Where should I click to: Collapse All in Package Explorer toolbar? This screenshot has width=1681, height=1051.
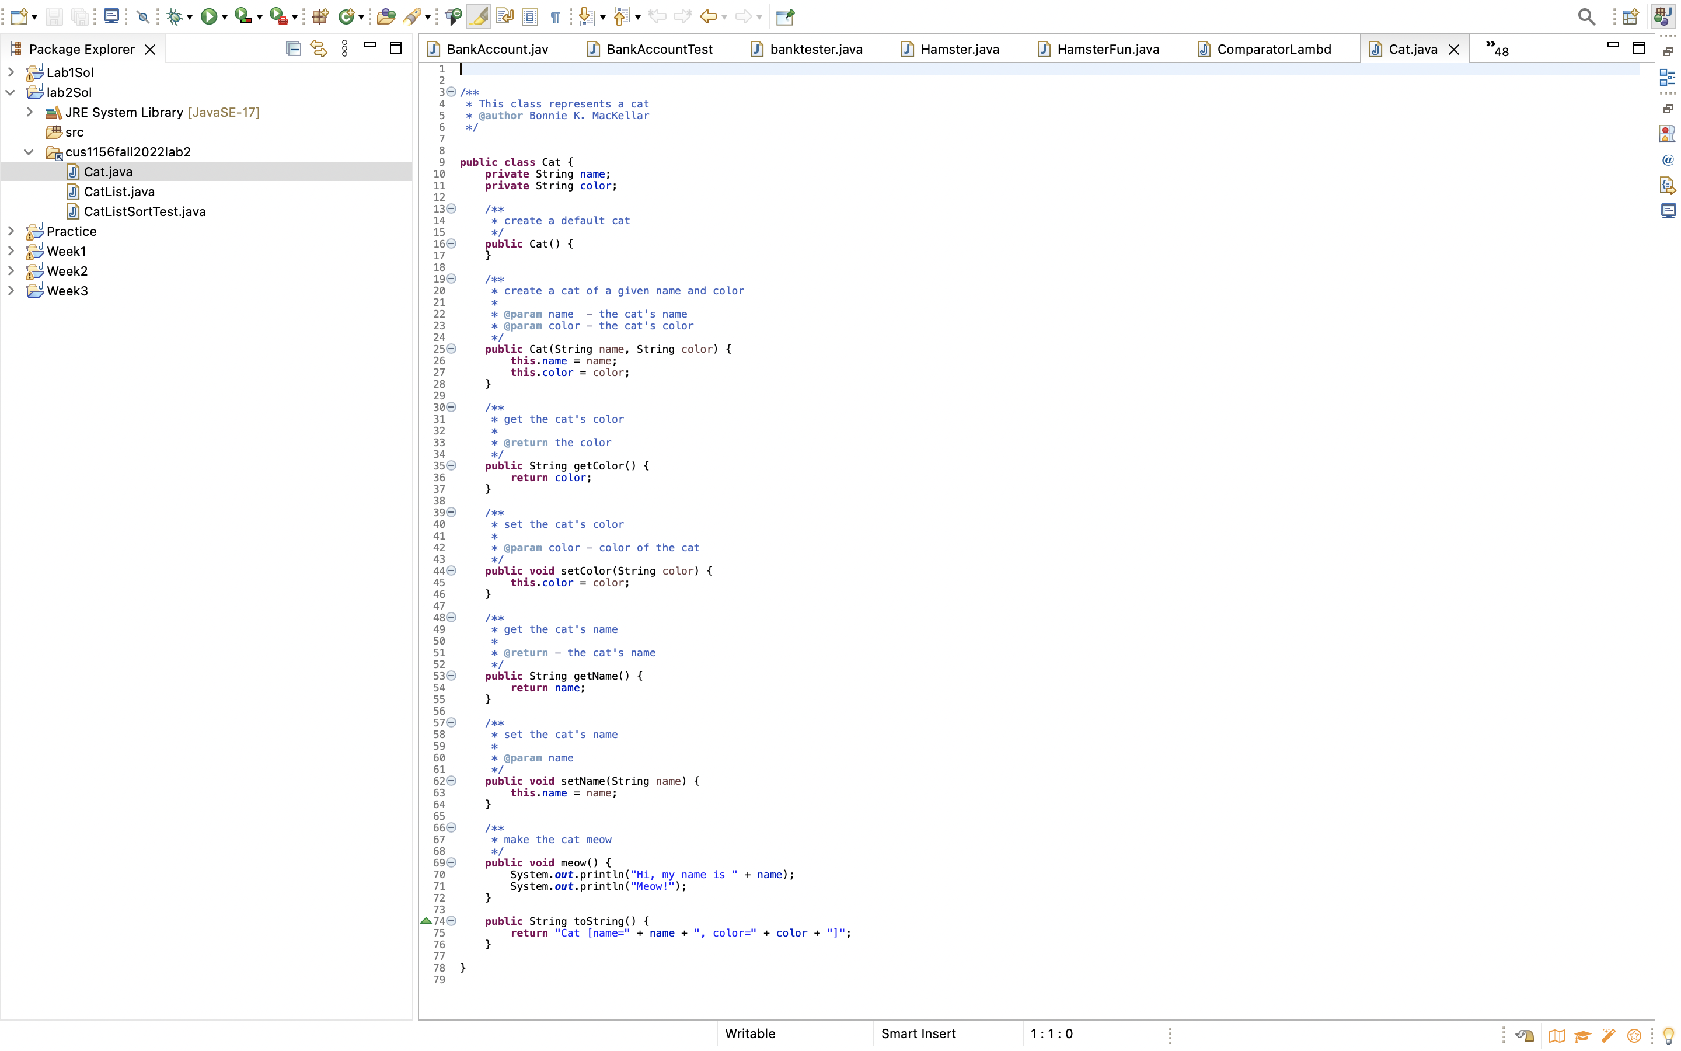click(293, 48)
